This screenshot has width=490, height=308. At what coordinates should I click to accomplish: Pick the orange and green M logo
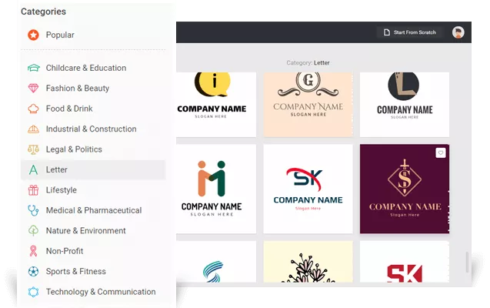pos(211,189)
